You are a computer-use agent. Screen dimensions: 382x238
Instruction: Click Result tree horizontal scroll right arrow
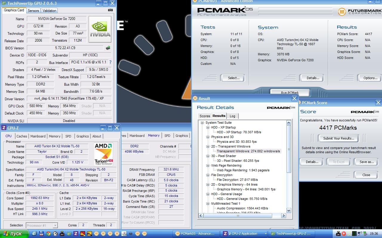click(284, 216)
